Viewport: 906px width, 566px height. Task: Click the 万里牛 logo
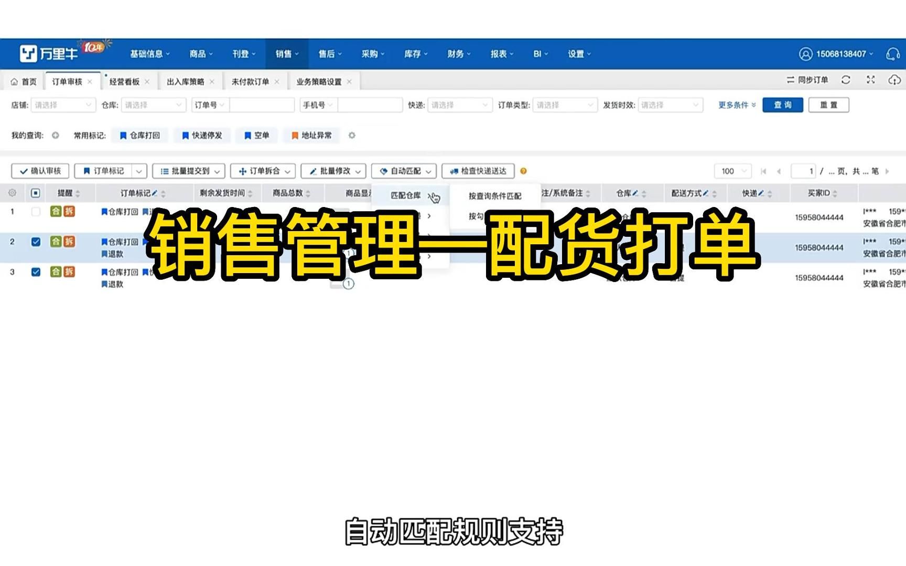[49, 53]
